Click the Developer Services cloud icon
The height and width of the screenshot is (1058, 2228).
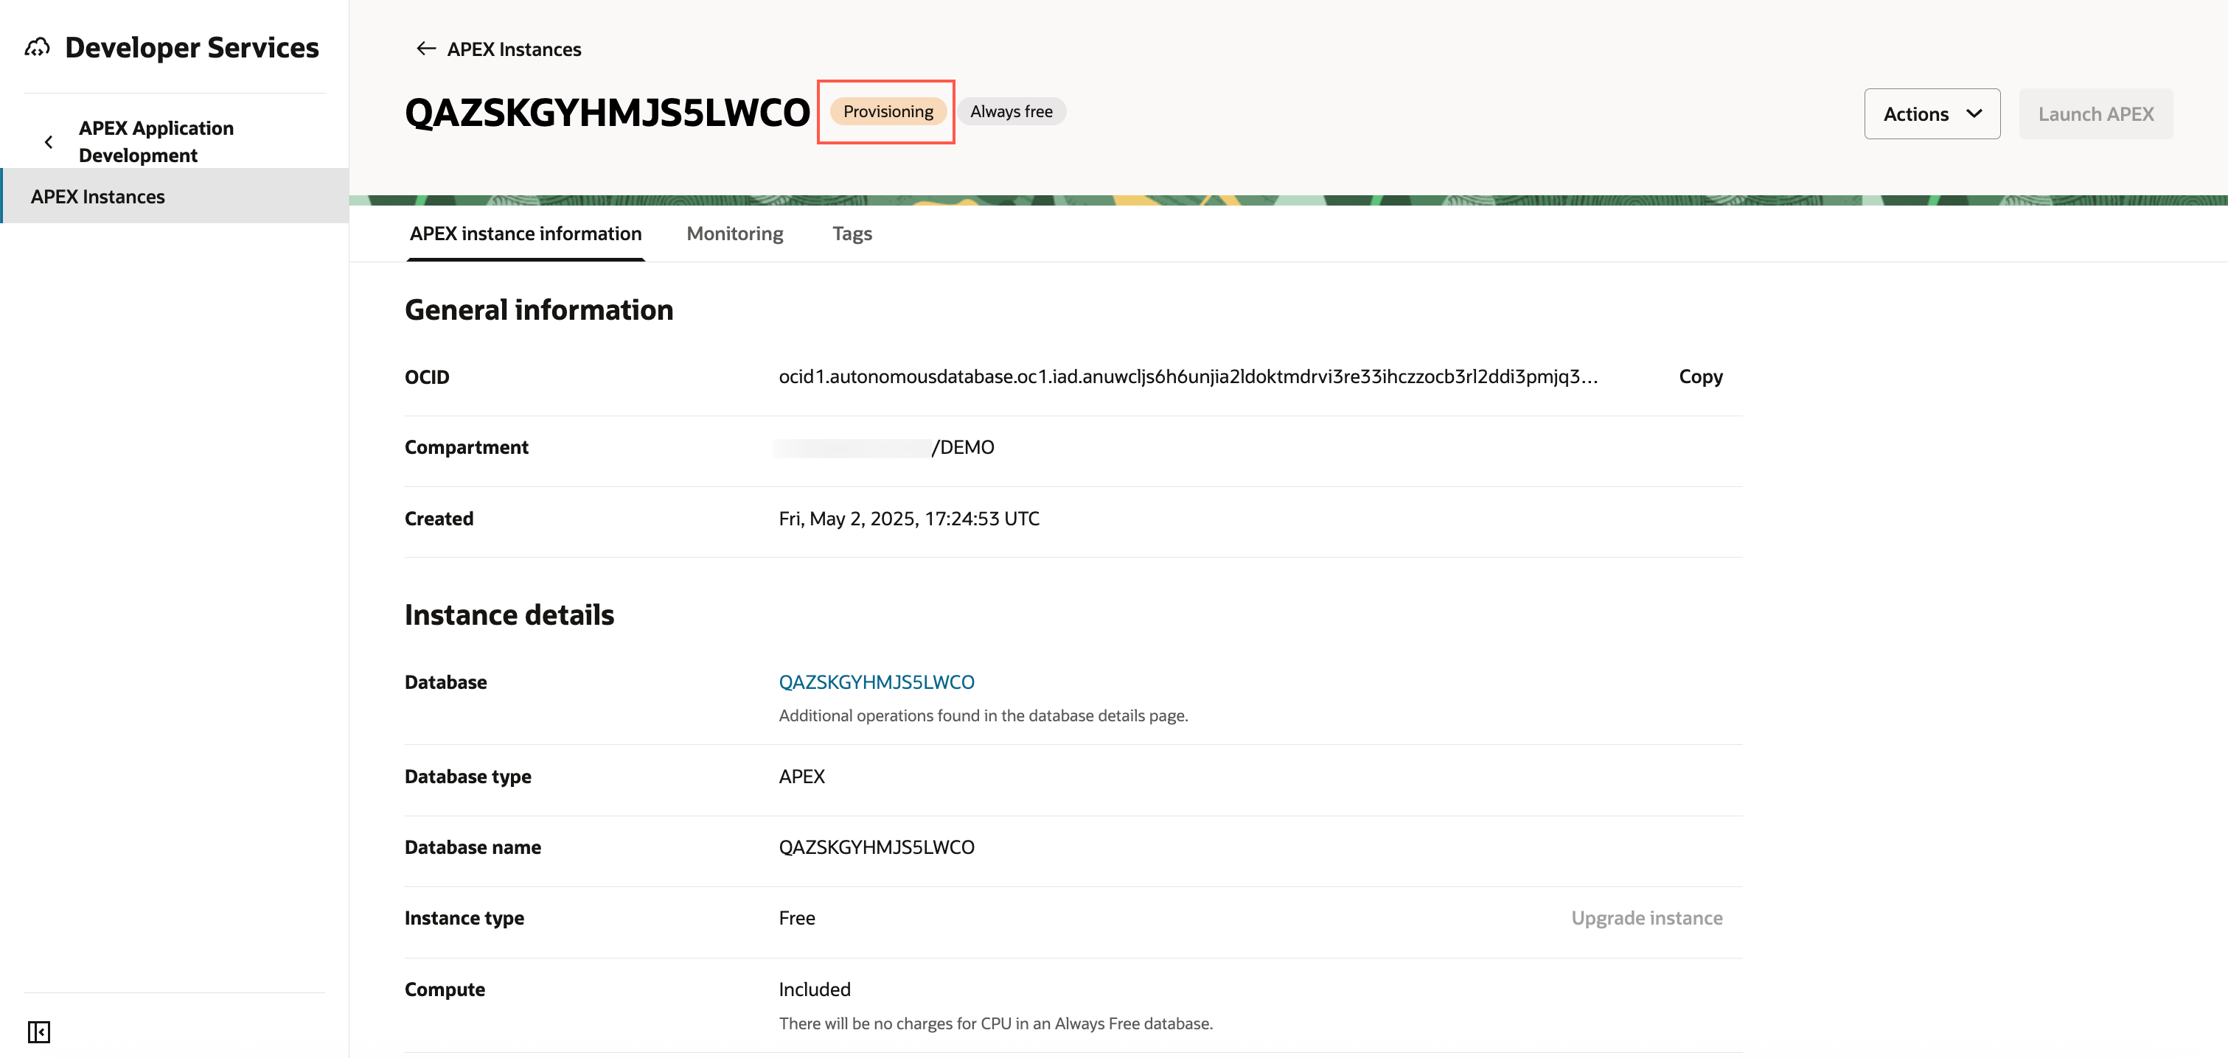37,48
